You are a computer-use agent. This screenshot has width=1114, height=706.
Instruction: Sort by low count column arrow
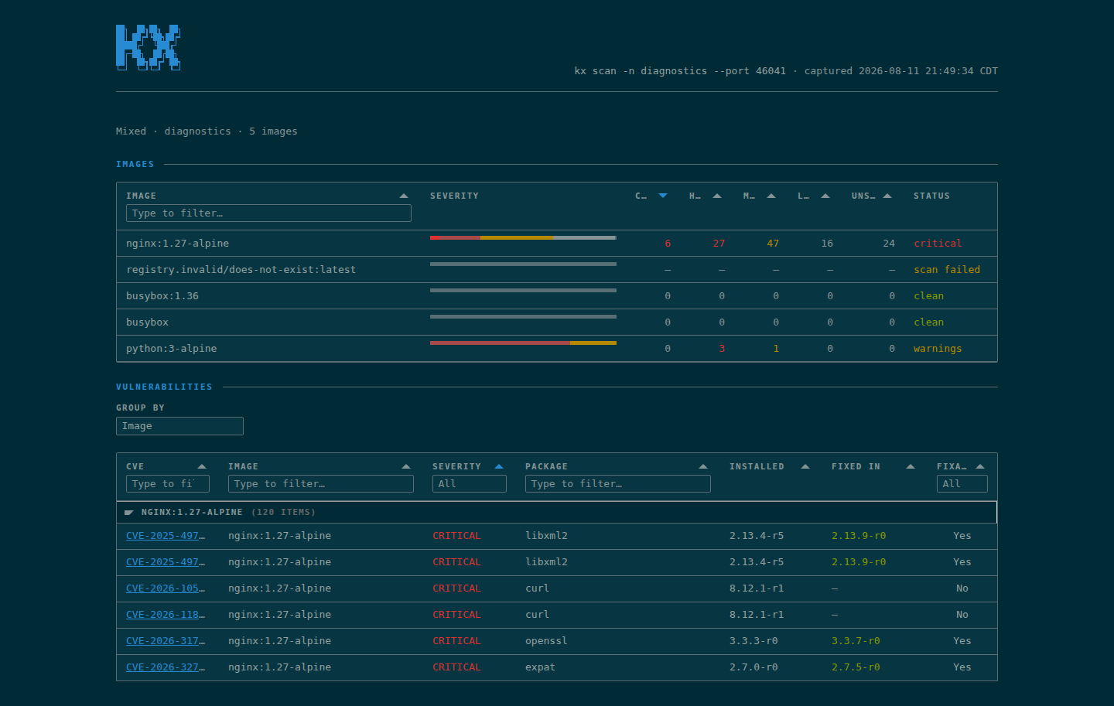(825, 196)
